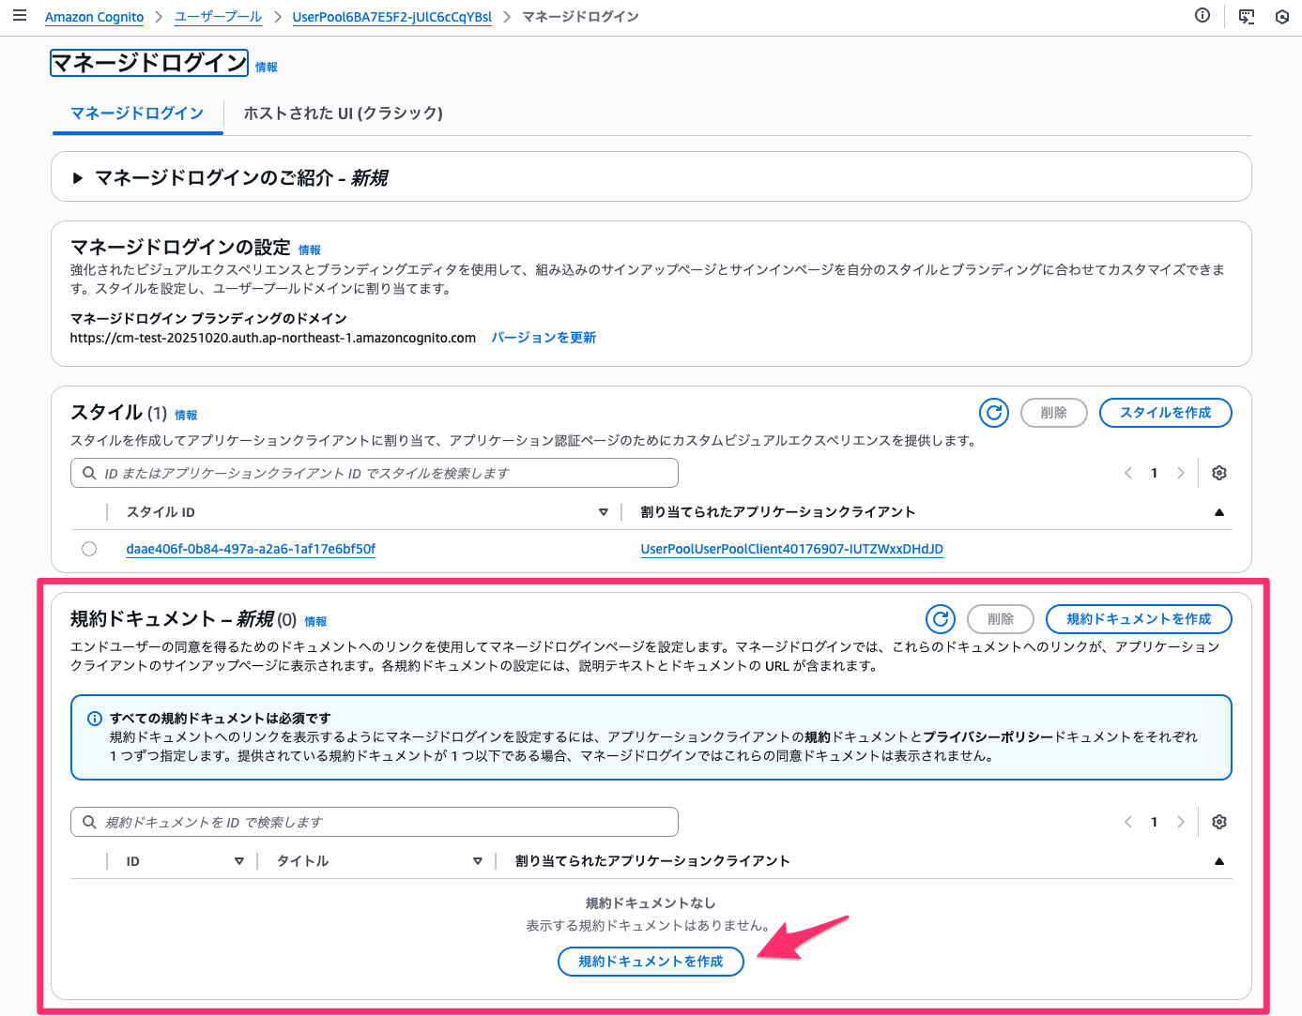This screenshot has height=1016, width=1302.
Task: Open the hamburger navigation menu
Action: (x=20, y=16)
